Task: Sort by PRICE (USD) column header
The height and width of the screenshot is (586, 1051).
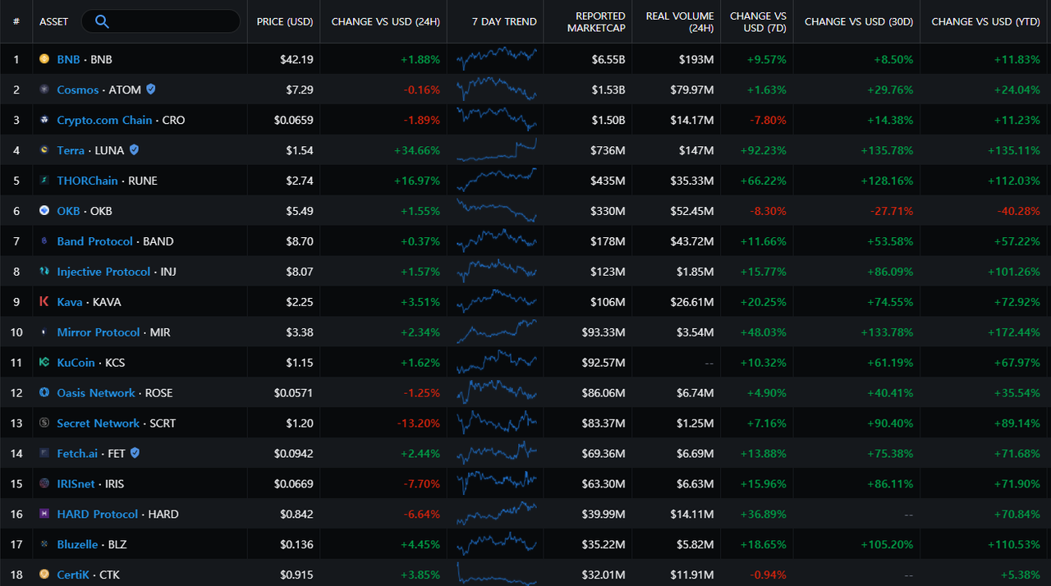Action: coord(285,21)
